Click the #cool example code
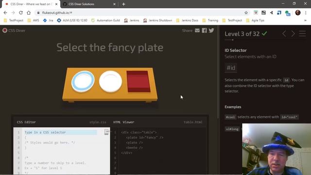Screen dimensions: 311x175 point(230,117)
